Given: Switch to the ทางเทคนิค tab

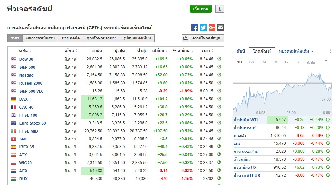Looking at the screenshot, I should 71,38.
